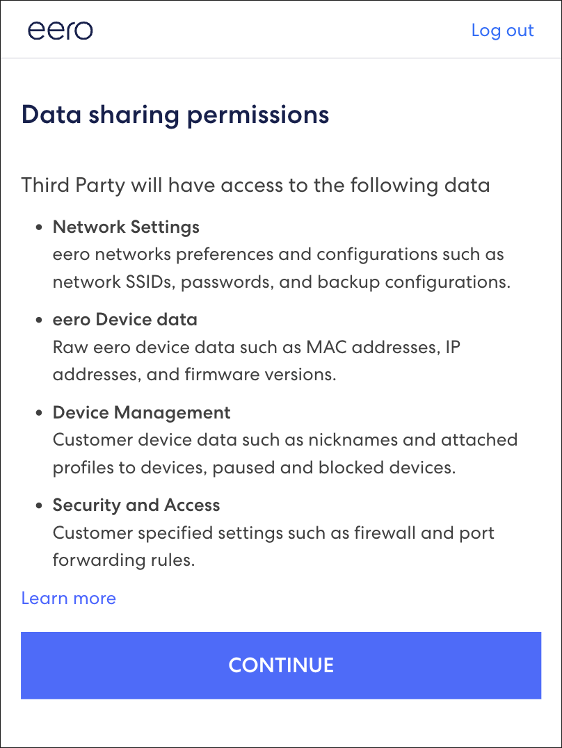This screenshot has width=562, height=748.
Task: Select the Data sharing permissions heading
Action: click(175, 114)
